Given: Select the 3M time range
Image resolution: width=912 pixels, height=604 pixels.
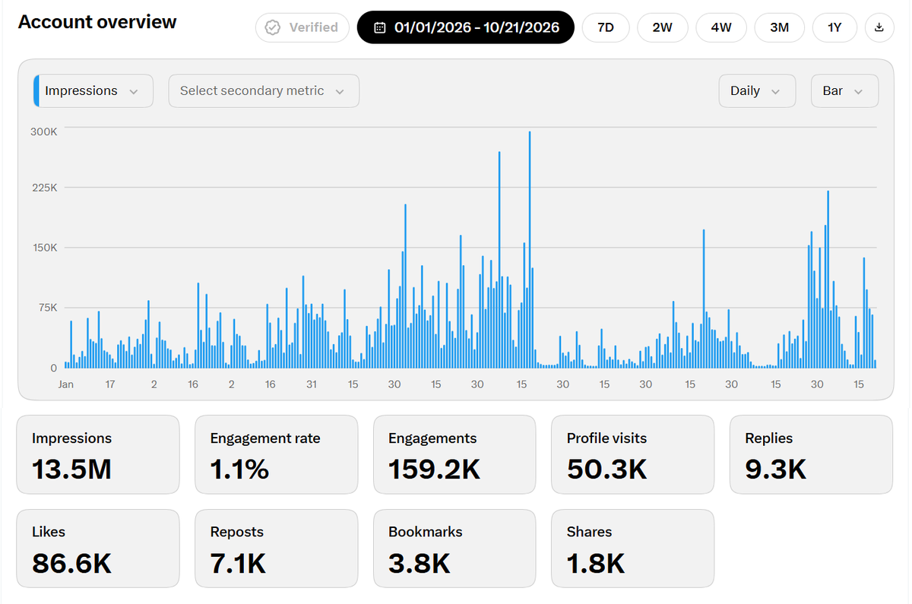Looking at the screenshot, I should click(779, 27).
